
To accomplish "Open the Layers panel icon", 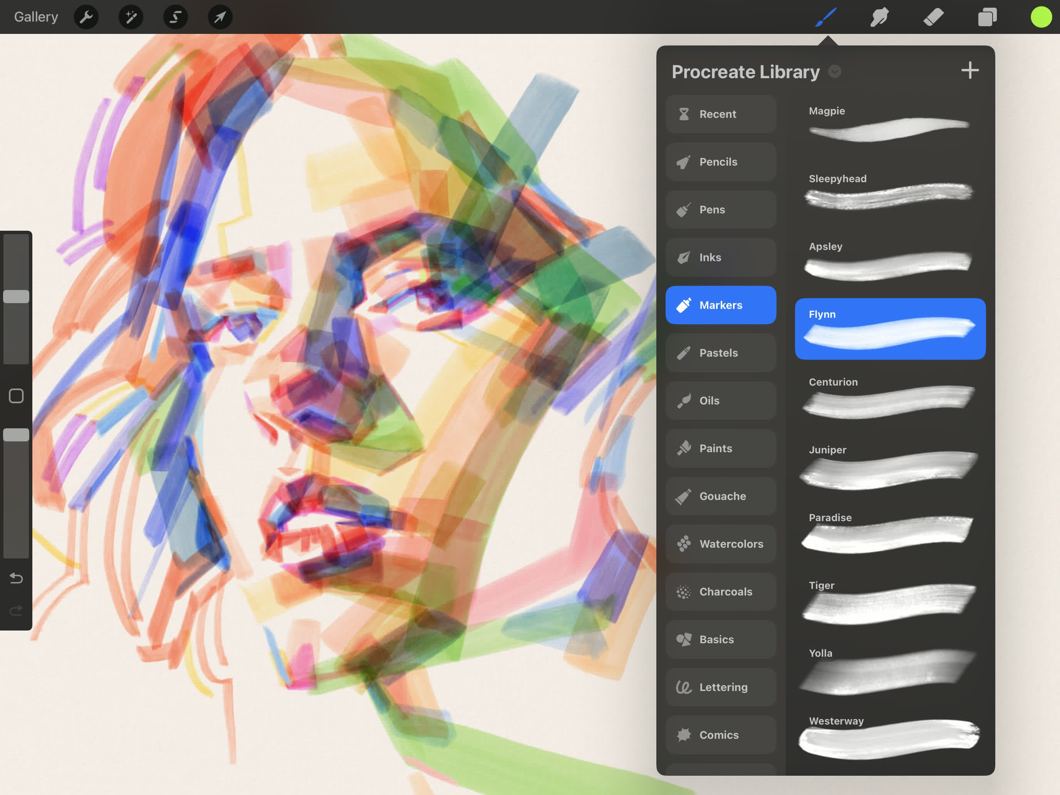I will coord(987,17).
